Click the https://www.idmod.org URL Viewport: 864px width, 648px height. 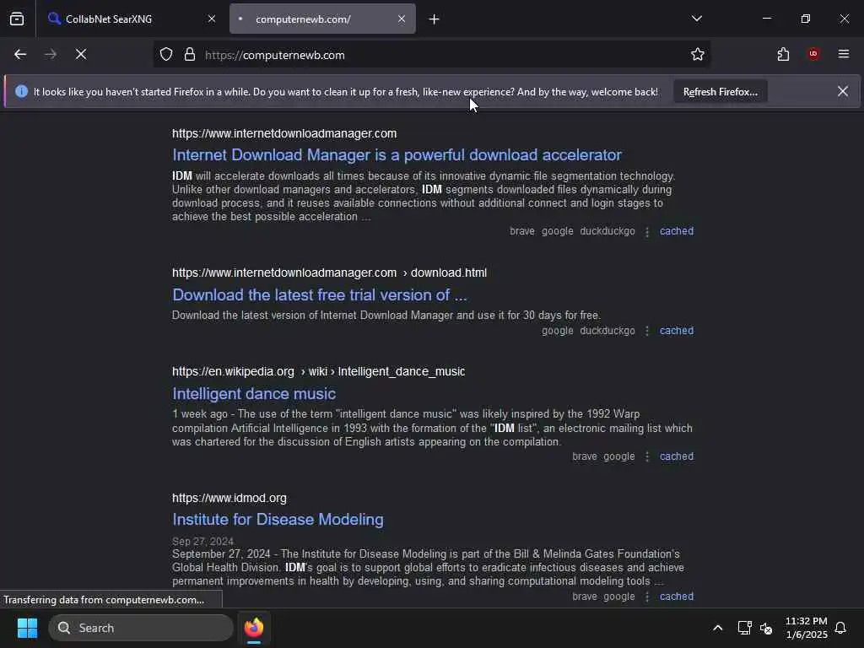click(x=229, y=498)
